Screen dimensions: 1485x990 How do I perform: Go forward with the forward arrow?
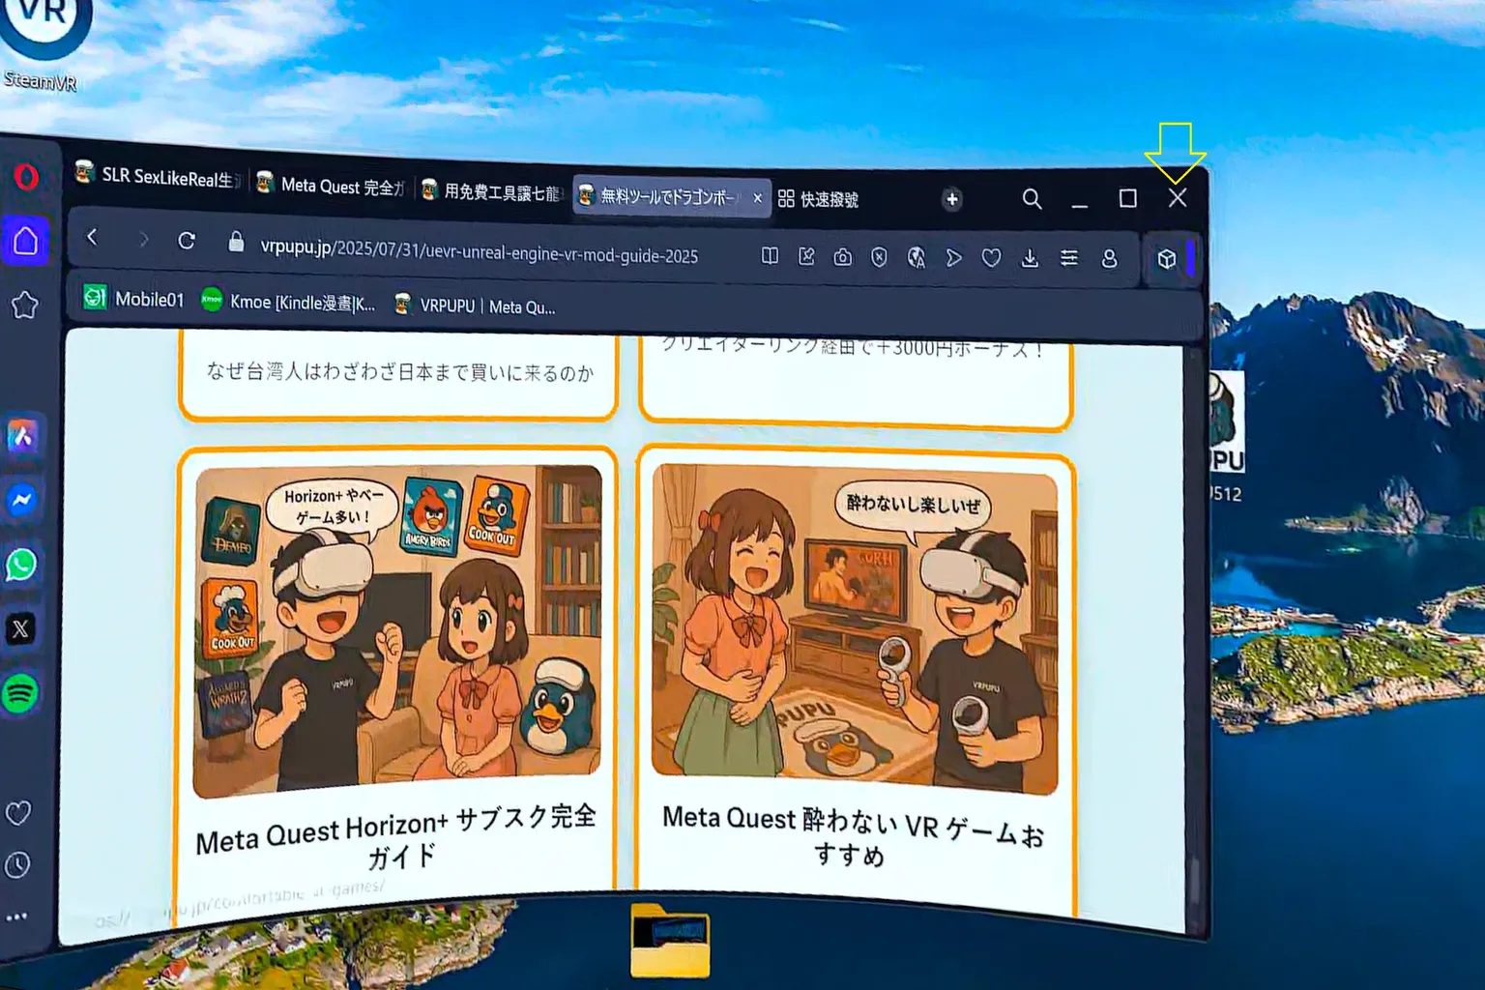click(143, 239)
